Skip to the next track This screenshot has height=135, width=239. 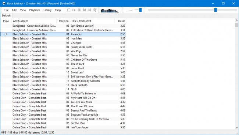click(89, 10)
